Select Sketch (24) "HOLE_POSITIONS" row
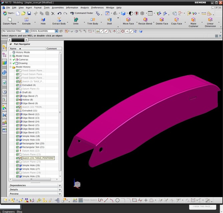The height and width of the screenshot is (213, 223). (38, 158)
